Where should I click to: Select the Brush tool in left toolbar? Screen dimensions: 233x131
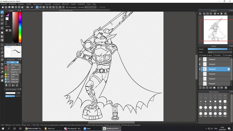pos(2,12)
